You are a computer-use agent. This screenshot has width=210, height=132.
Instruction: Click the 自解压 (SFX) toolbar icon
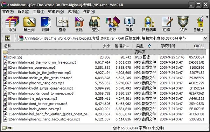click(198, 24)
